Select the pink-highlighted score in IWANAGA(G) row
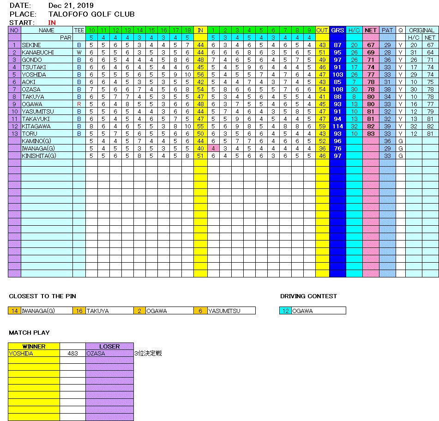Screen dimensions: 439x421 click(x=213, y=149)
